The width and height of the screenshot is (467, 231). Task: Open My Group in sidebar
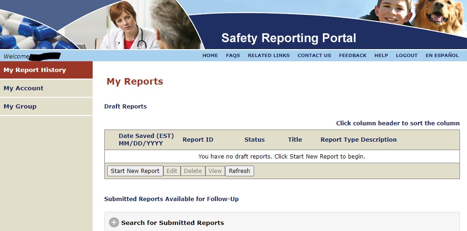point(20,107)
